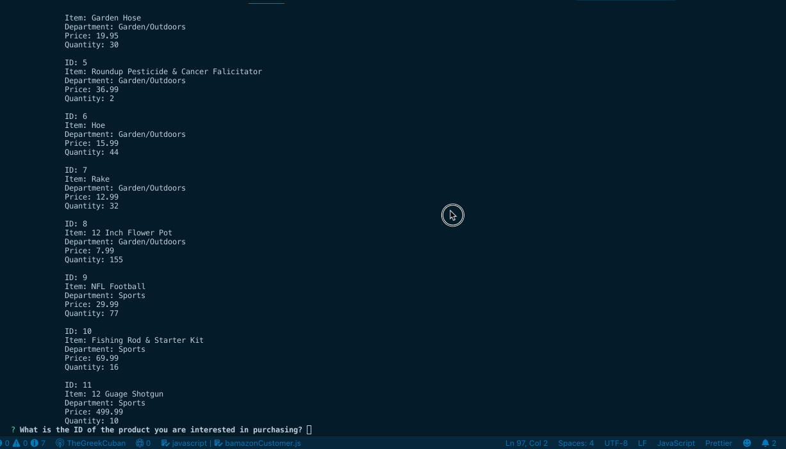The image size is (786, 449).
Task: Click 'Item: Fishing Rod & Starter Kit'
Action: point(134,340)
